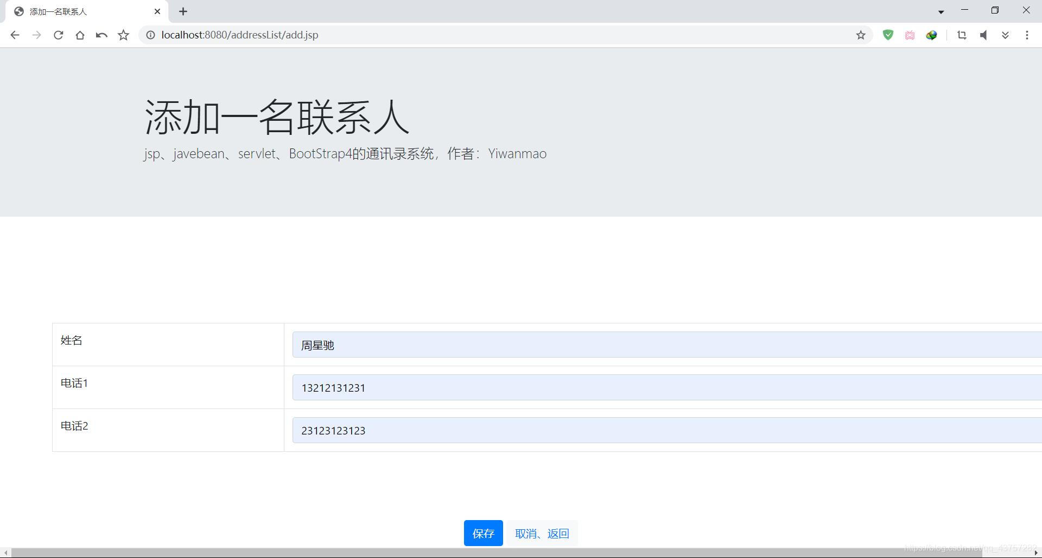Viewport: 1042px width, 558px height.
Task: Reload the add.jsp page
Action: 58,35
